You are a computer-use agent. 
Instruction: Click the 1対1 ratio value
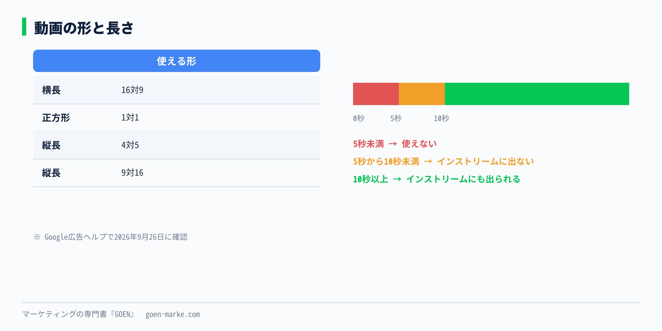(130, 118)
